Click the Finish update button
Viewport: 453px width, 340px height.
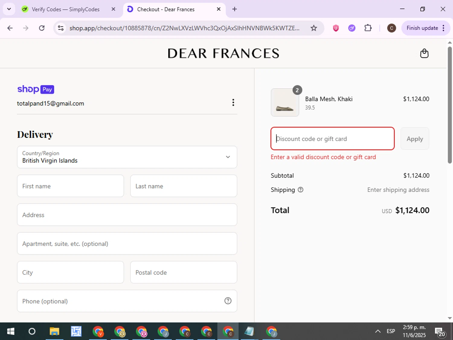click(x=426, y=28)
